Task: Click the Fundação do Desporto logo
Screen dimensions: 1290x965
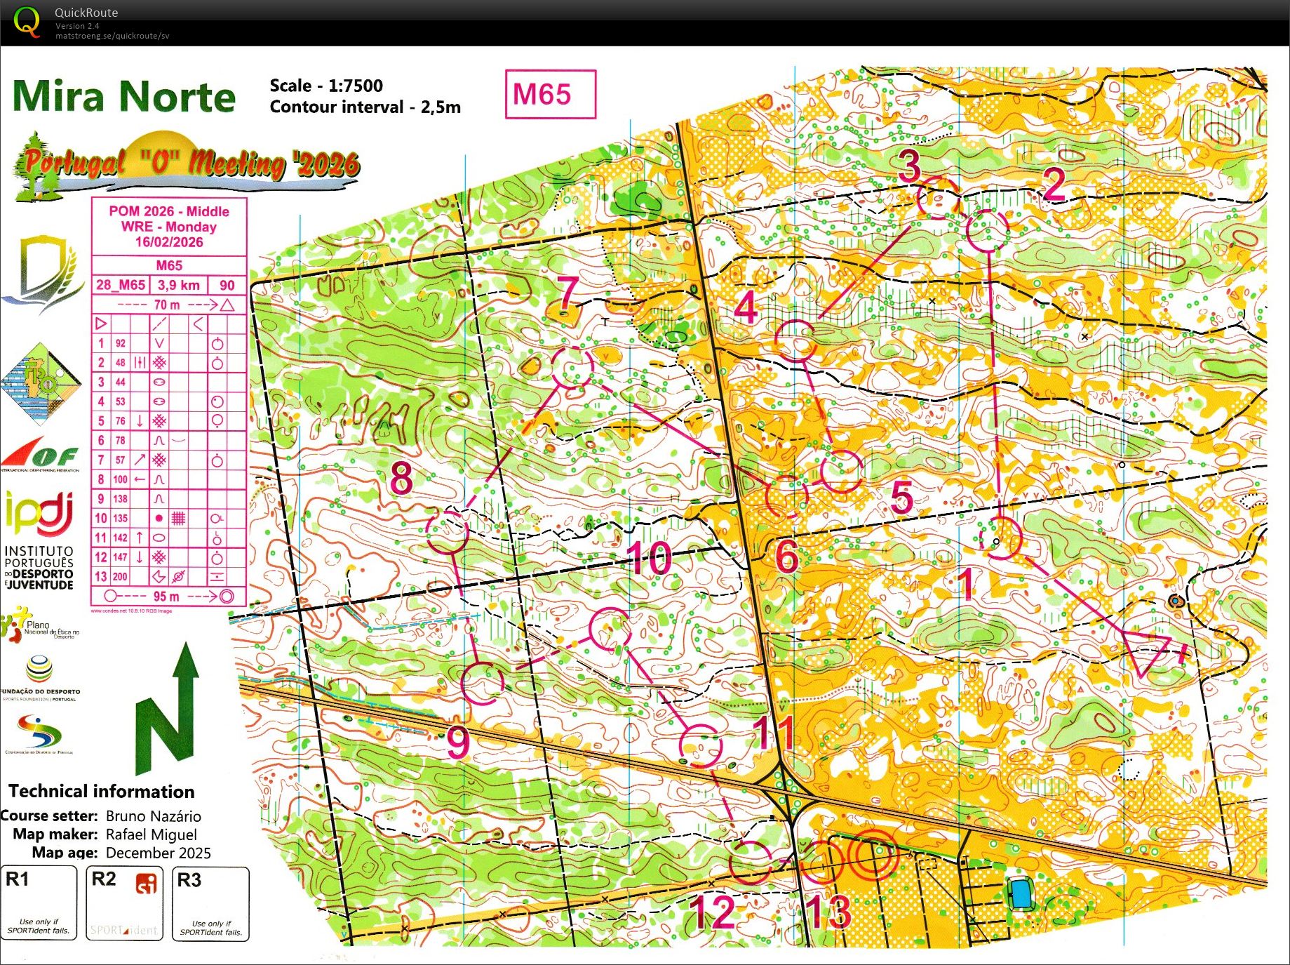Action: [40, 677]
